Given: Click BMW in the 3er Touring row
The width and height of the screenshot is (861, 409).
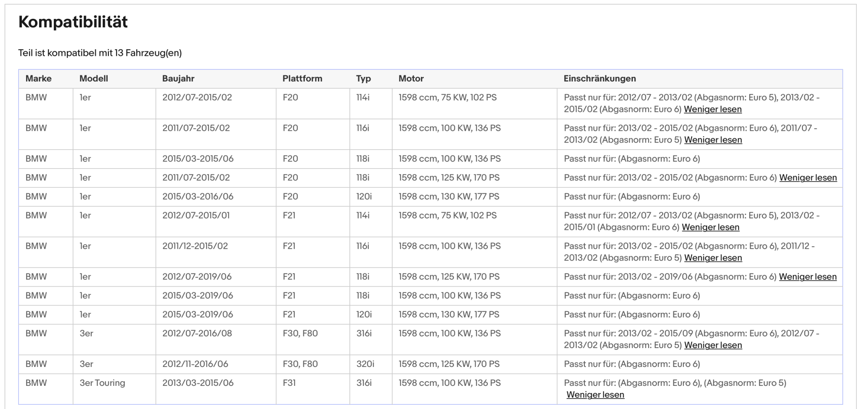Looking at the screenshot, I should click(36, 383).
